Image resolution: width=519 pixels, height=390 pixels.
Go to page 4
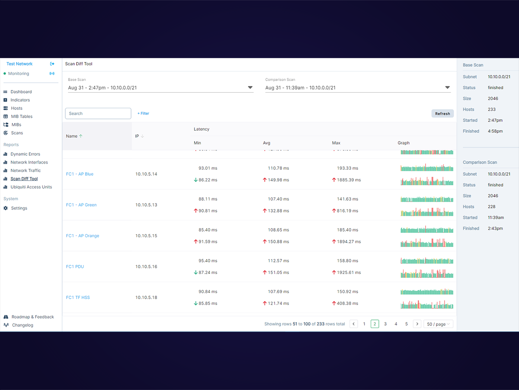tap(396, 324)
